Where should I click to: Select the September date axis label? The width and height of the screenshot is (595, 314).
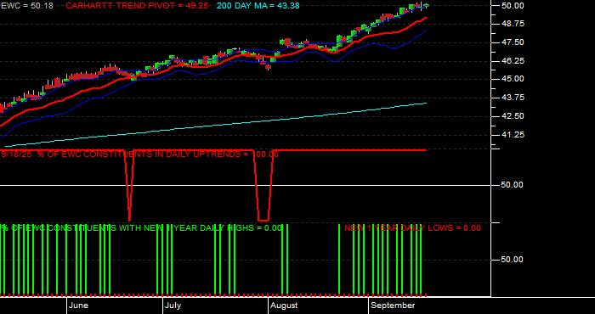coord(393,306)
